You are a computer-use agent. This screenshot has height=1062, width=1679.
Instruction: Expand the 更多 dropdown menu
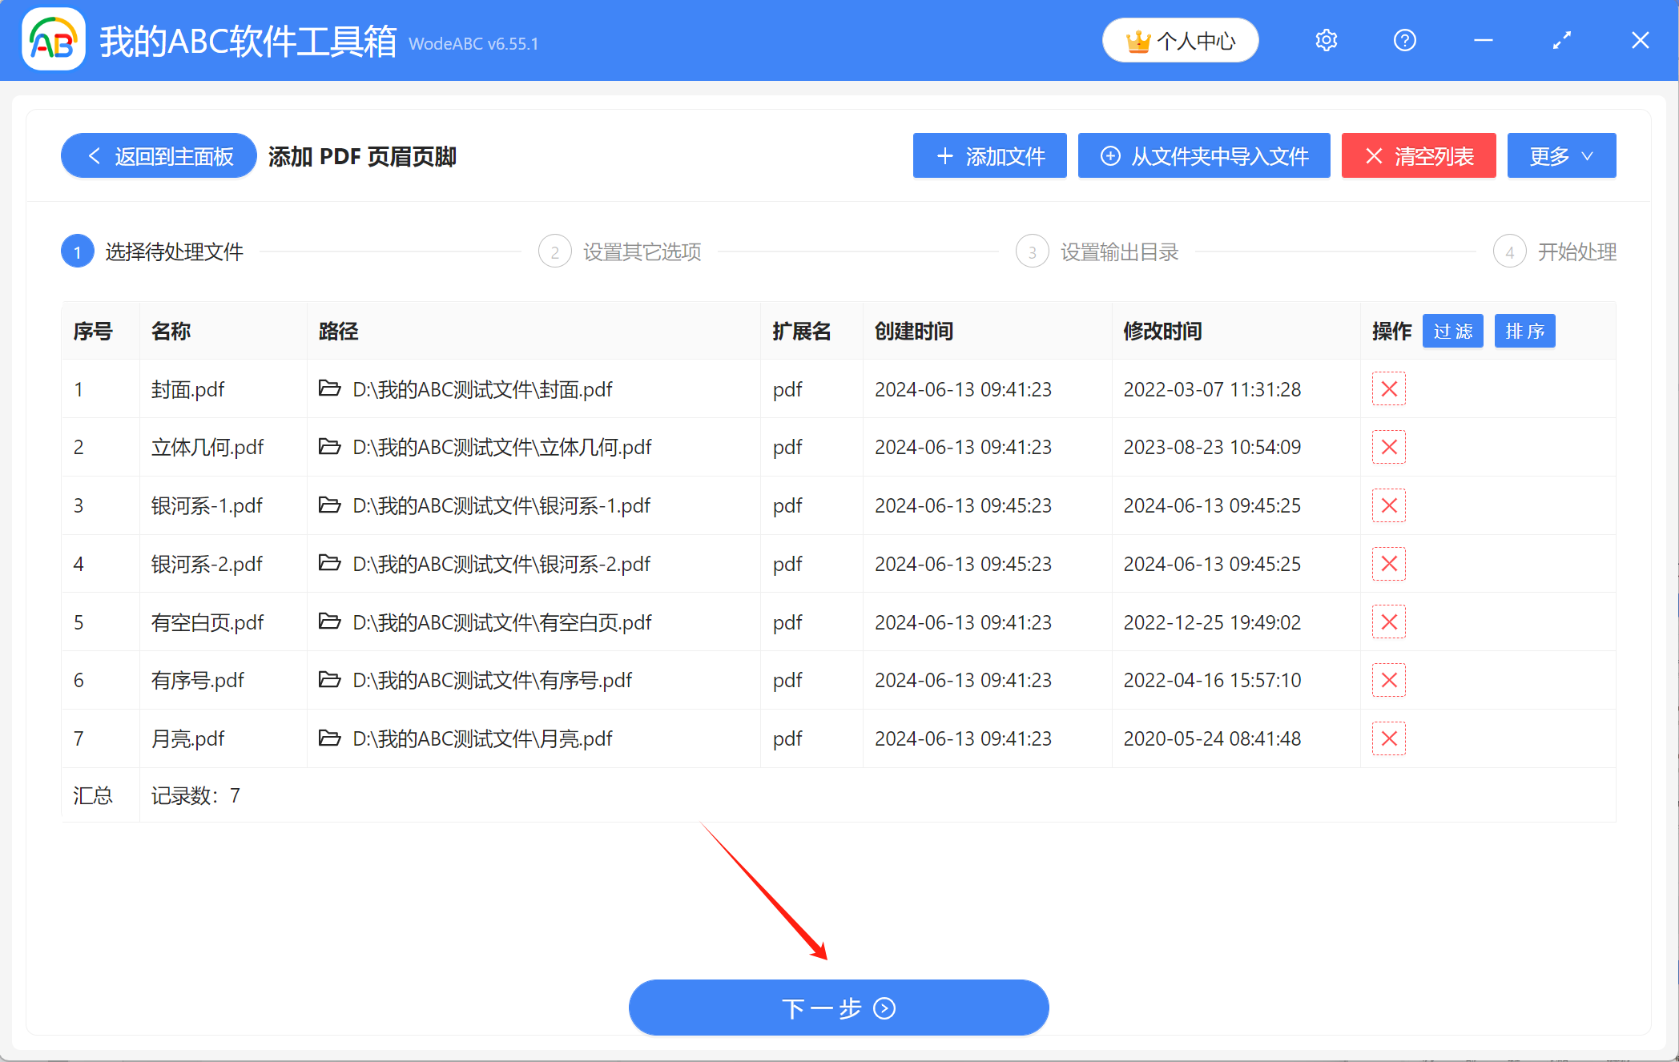coord(1560,155)
